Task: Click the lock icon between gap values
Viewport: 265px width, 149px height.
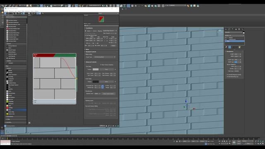Action: 102,87
